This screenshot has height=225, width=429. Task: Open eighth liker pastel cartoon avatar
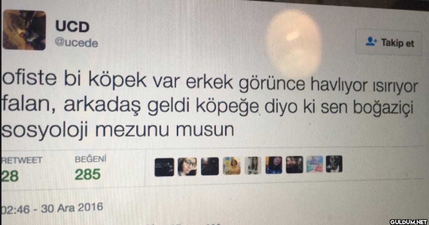(x=315, y=164)
